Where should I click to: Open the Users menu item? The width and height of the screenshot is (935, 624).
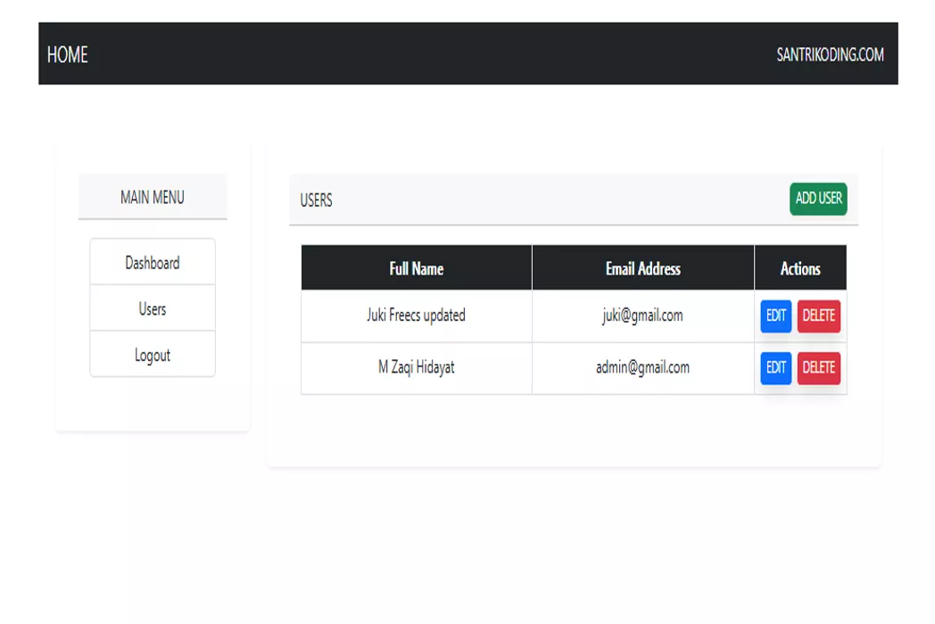(x=153, y=308)
